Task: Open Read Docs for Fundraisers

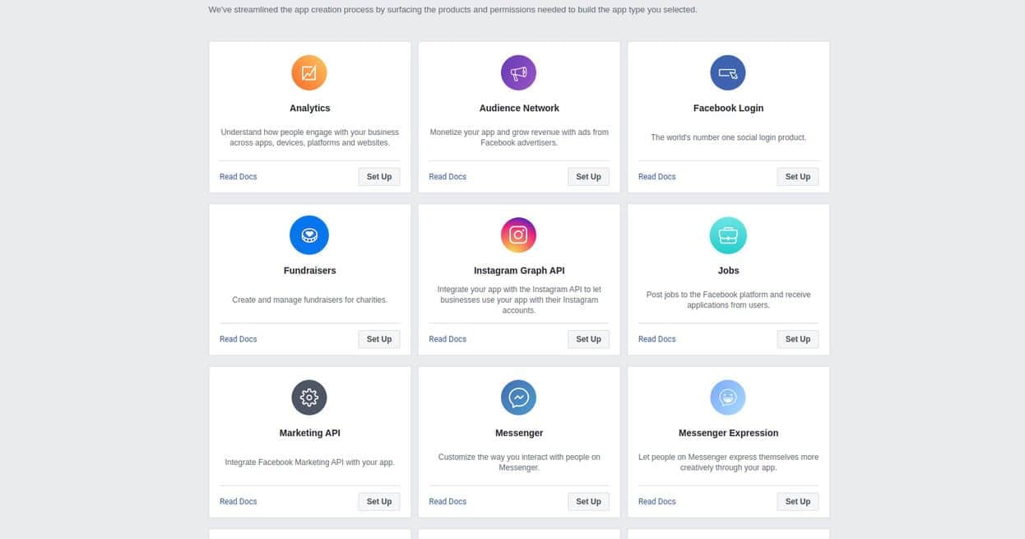Action: click(x=239, y=339)
